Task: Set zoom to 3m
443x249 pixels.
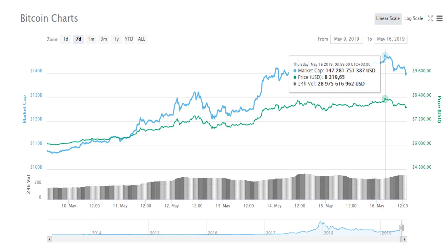Action: tap(104, 39)
